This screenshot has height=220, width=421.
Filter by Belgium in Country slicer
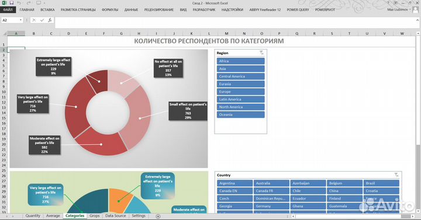(x=344, y=183)
